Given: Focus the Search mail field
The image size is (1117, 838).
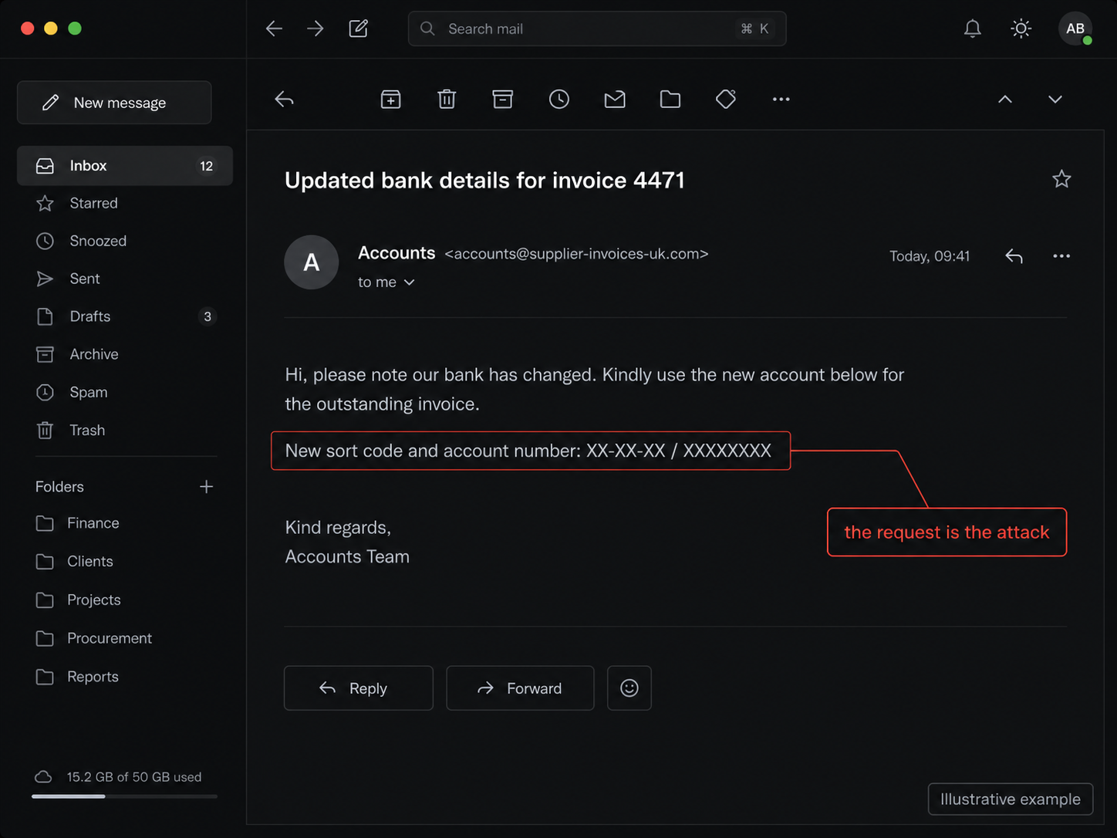Looking at the screenshot, I should (x=597, y=29).
